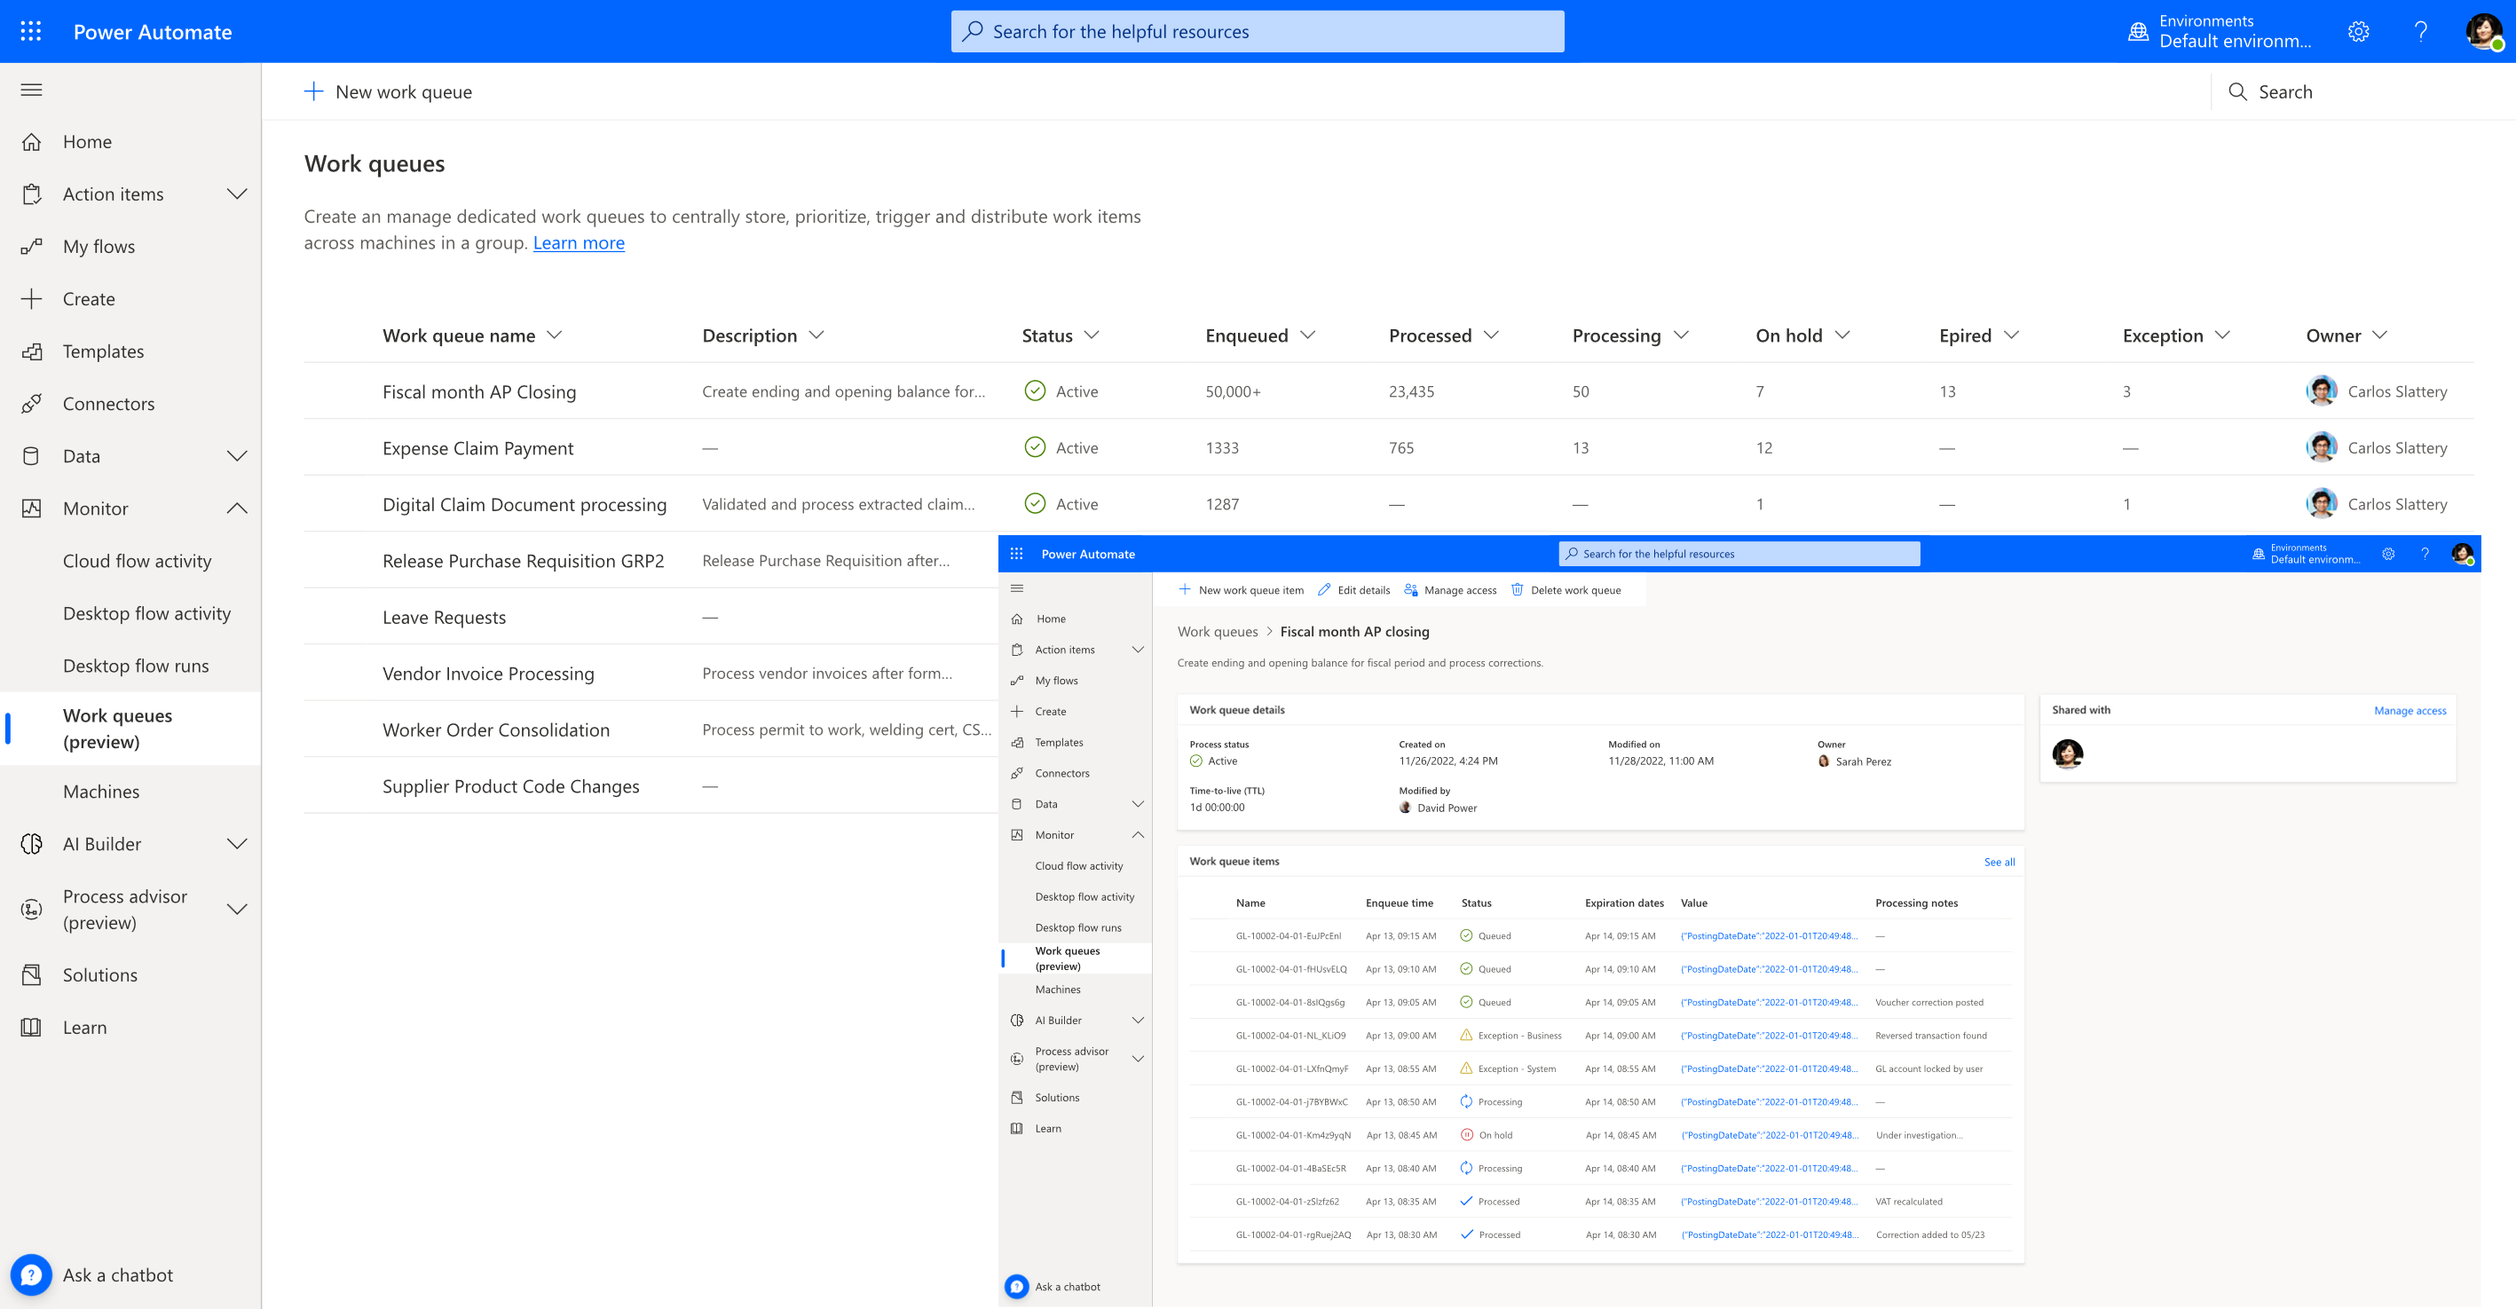Expand the Action items menu chevron
Viewport: 2516px width, 1309px height.
(236, 194)
